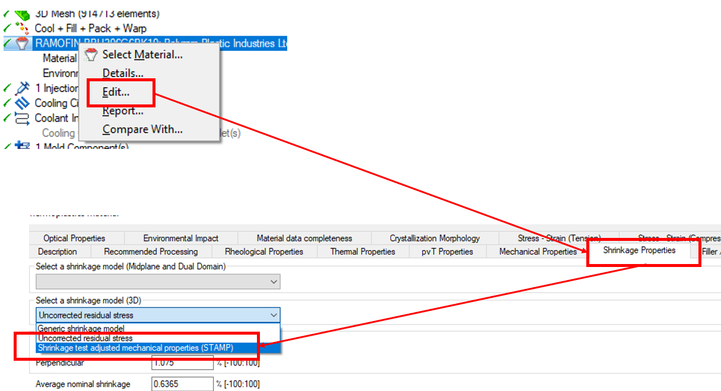The image size is (721, 391).
Task: Pick the Generic shrinkage model option
Action: (81, 328)
